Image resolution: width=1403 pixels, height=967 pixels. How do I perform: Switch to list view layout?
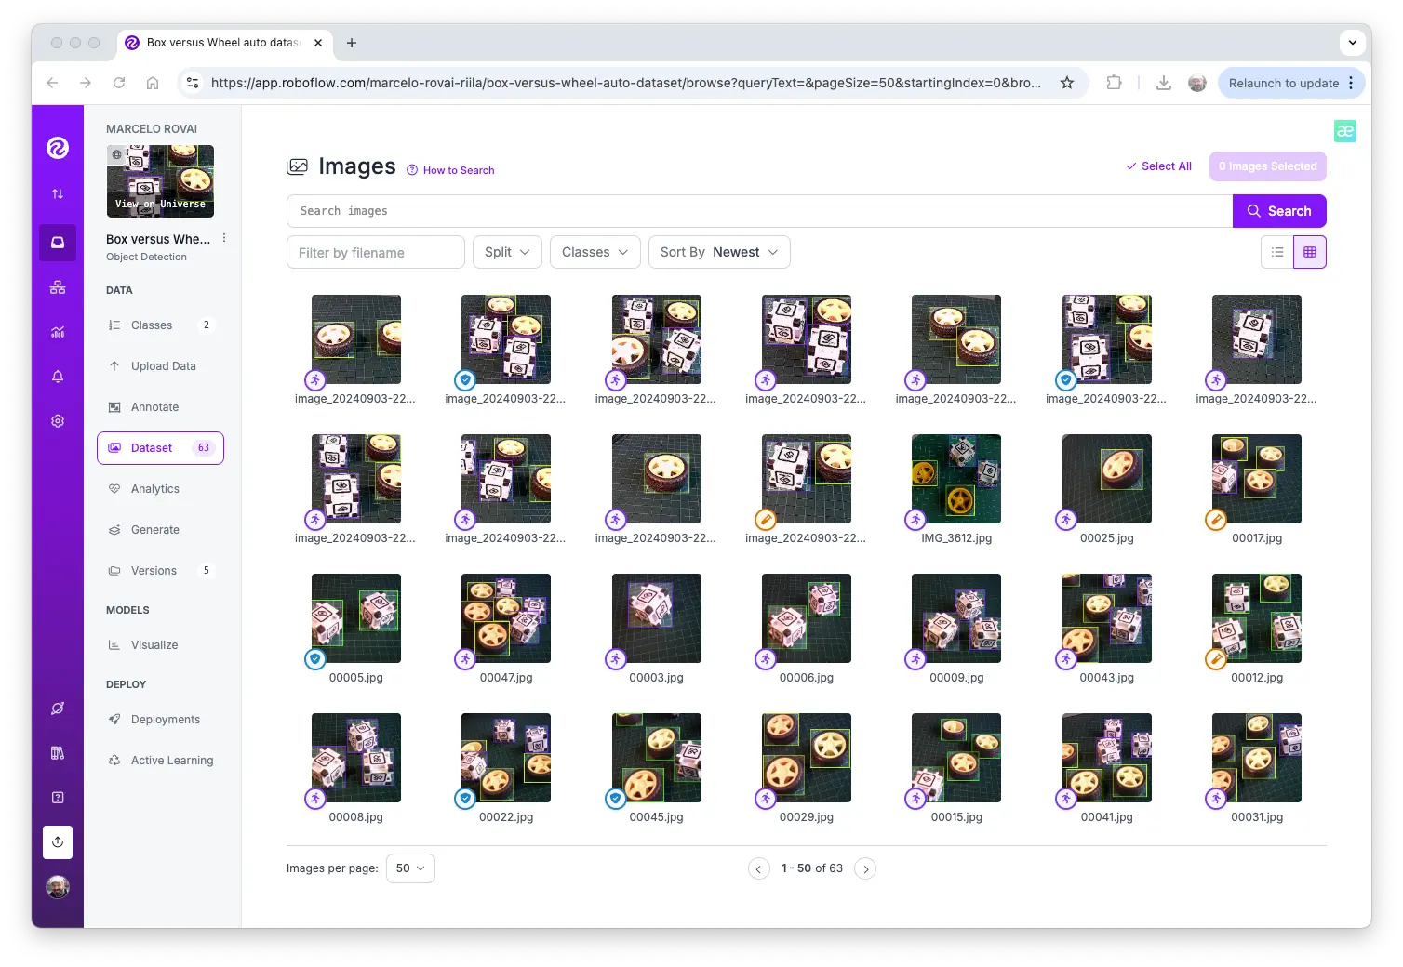point(1277,252)
